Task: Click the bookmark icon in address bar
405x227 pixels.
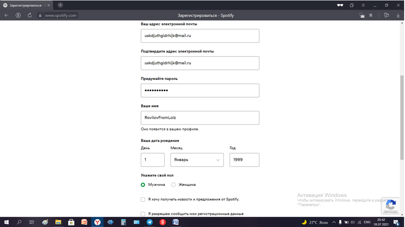Action: (371, 15)
